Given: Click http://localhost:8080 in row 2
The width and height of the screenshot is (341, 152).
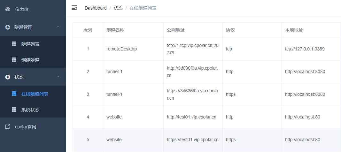Looking at the screenshot, I should pyautogui.click(x=305, y=72).
